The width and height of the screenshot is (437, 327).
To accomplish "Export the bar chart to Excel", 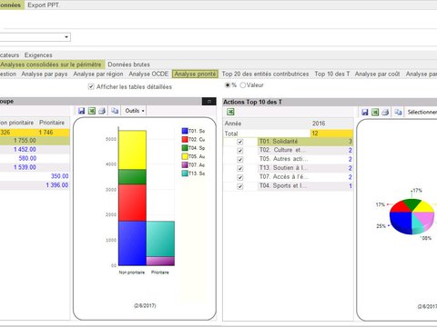I will point(92,111).
